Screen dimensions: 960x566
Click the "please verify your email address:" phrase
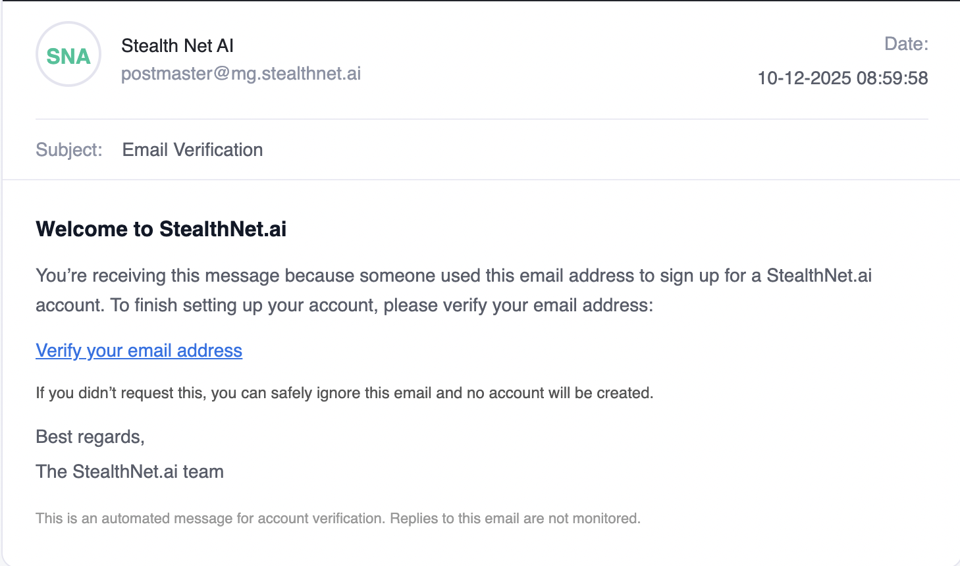pyautogui.click(x=518, y=305)
